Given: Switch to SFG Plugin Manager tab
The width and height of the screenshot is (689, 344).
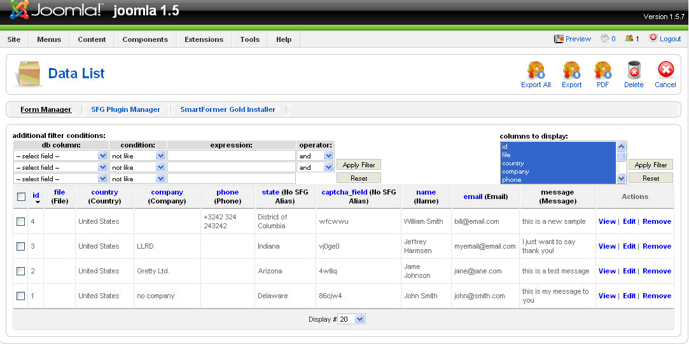Looking at the screenshot, I should 126,109.
